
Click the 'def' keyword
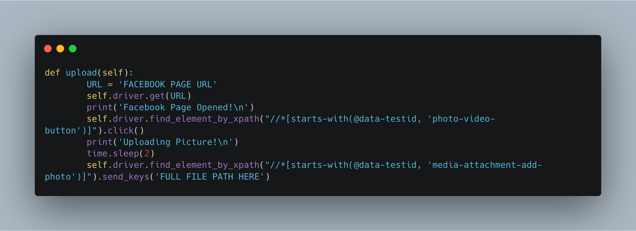(x=52, y=73)
